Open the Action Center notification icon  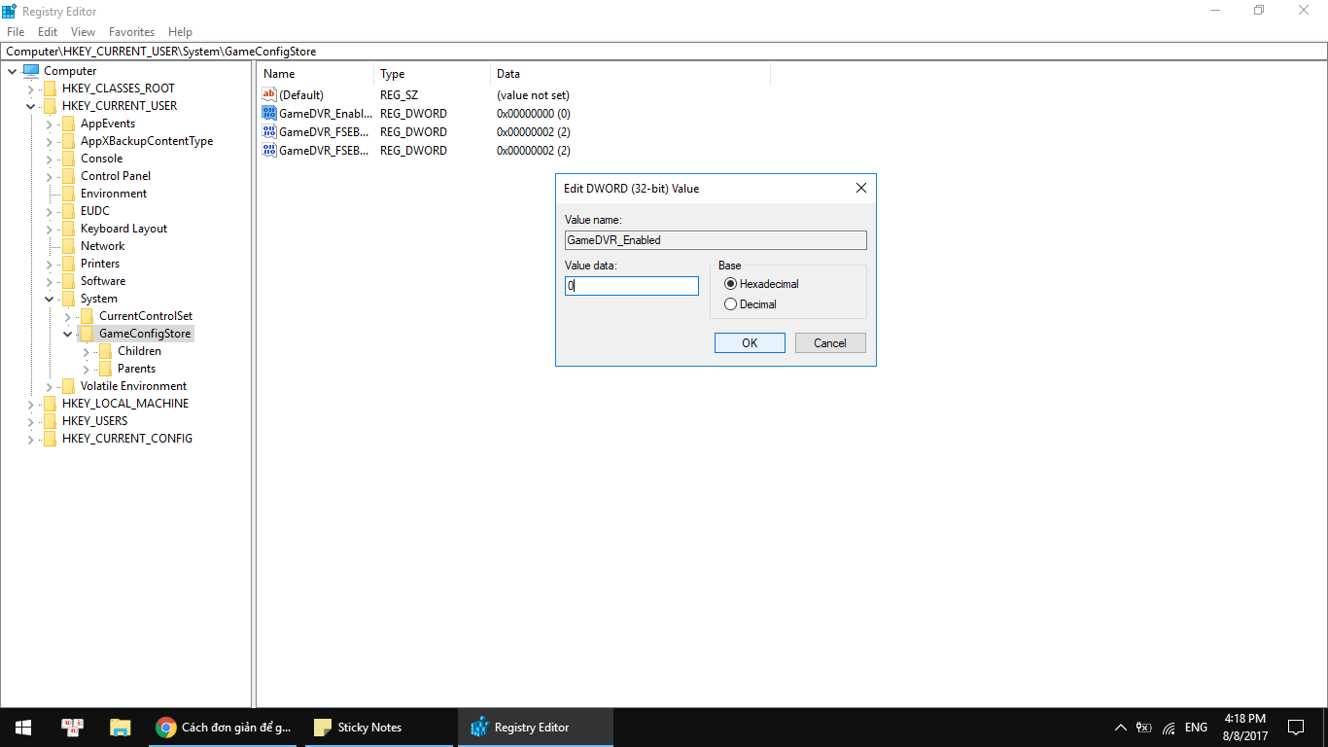click(1296, 727)
